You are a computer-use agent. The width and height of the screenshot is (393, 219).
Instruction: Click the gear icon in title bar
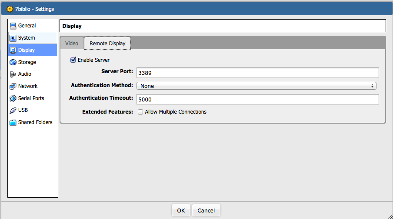[x=10, y=9]
